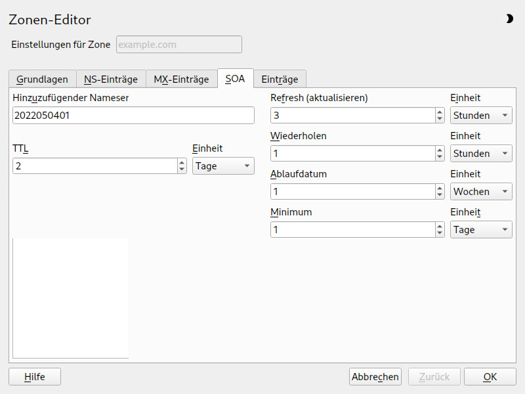Switch to the Grundlagen tab
The image size is (525, 394).
pos(42,79)
